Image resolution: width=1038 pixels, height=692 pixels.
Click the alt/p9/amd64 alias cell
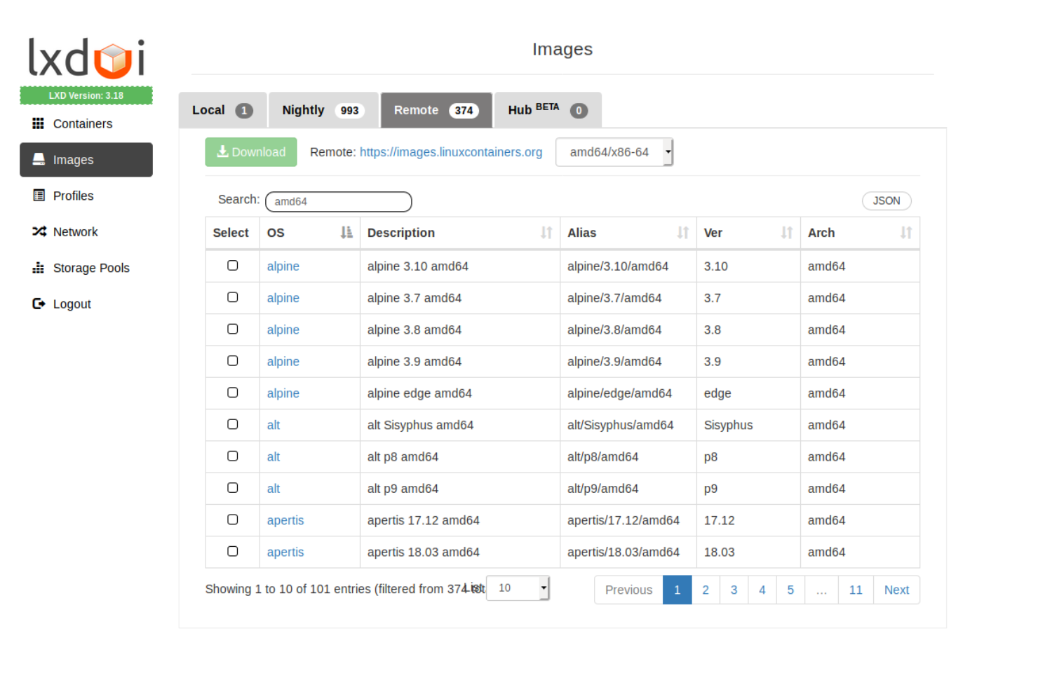coord(628,489)
